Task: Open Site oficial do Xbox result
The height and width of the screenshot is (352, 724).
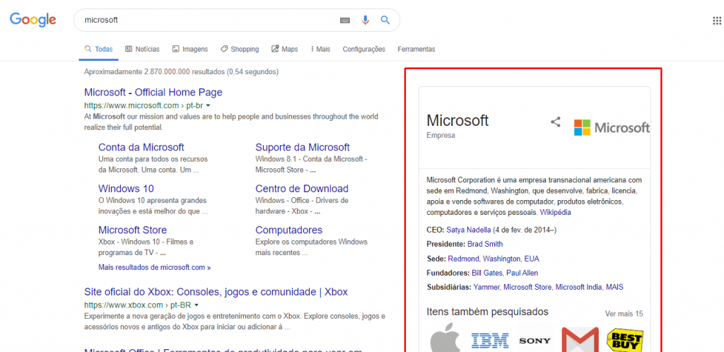Action: [x=216, y=292]
